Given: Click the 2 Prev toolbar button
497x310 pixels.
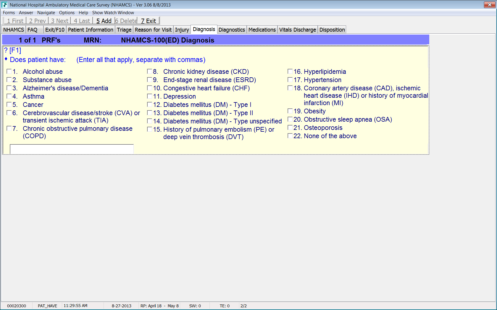Looking at the screenshot, I should 37,21.
